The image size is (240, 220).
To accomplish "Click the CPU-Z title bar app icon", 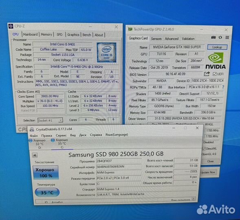I will [x=11, y=26].
